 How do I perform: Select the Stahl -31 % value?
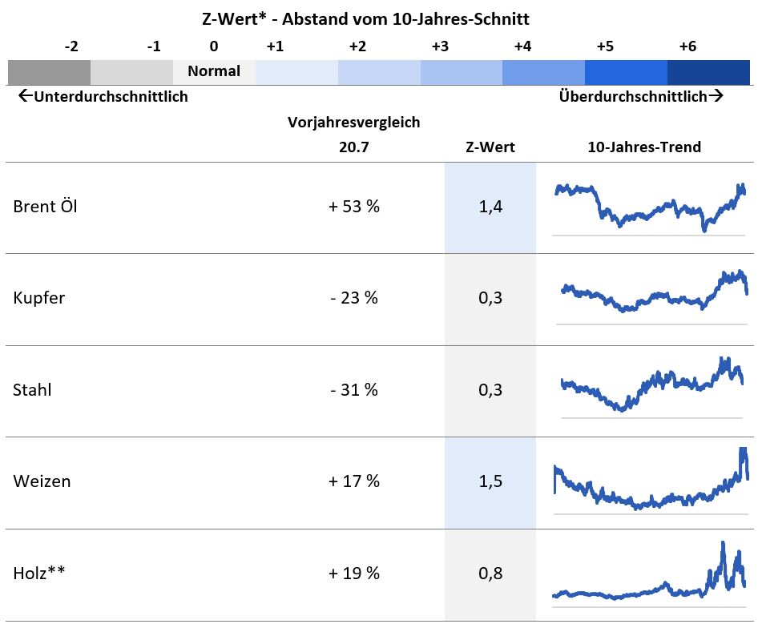[x=353, y=390]
